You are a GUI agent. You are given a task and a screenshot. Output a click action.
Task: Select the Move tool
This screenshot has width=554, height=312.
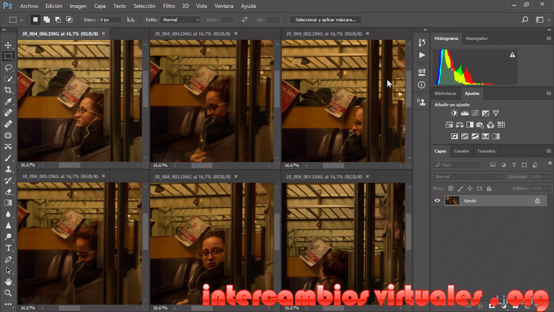(x=8, y=45)
